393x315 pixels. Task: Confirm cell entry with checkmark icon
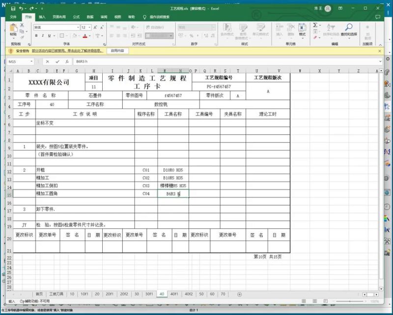click(x=57, y=62)
